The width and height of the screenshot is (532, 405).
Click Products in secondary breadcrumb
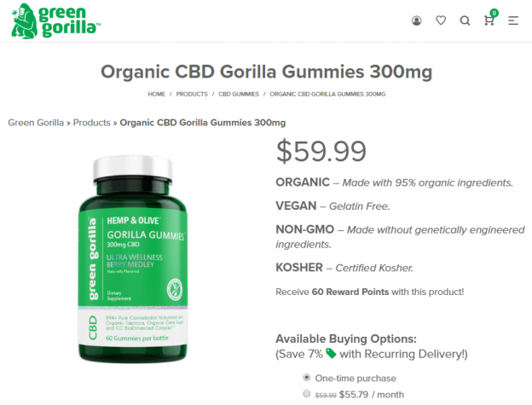pos(91,123)
